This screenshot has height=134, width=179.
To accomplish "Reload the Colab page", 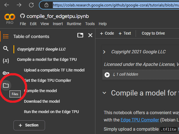I will tap(31, 5).
